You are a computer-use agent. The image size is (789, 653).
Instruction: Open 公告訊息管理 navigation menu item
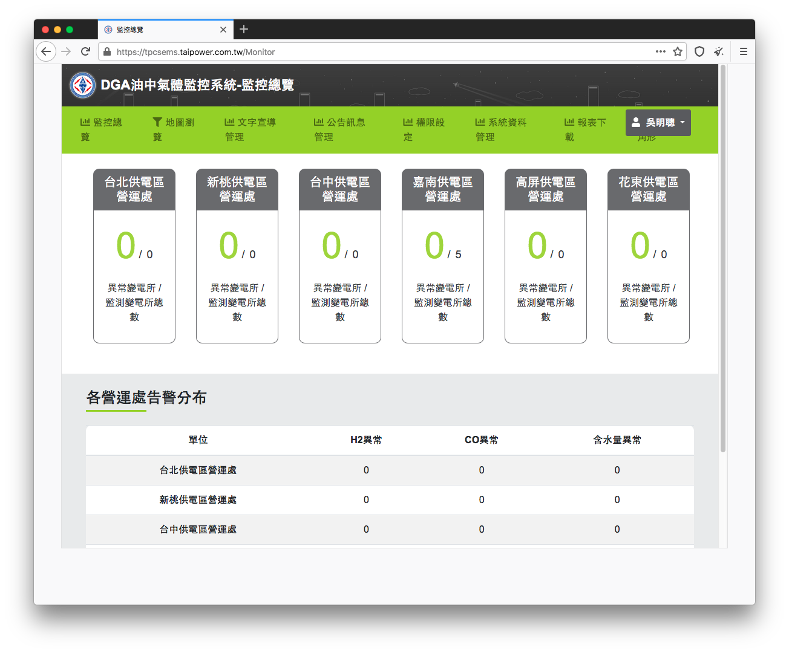pyautogui.click(x=339, y=129)
